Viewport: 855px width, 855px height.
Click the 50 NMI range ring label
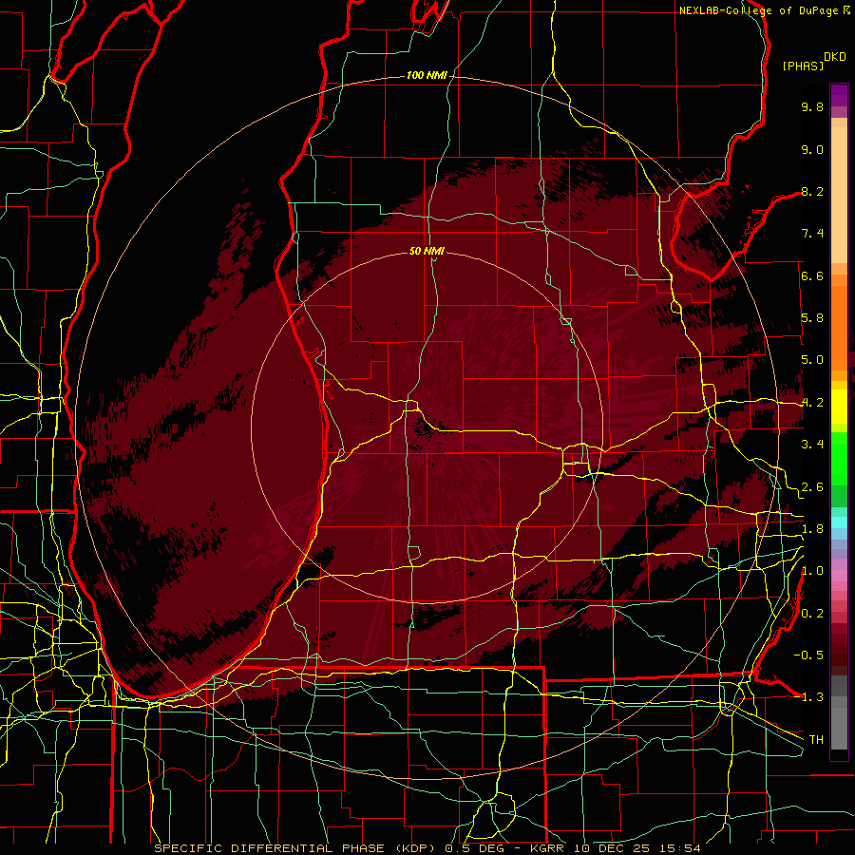pos(427,251)
